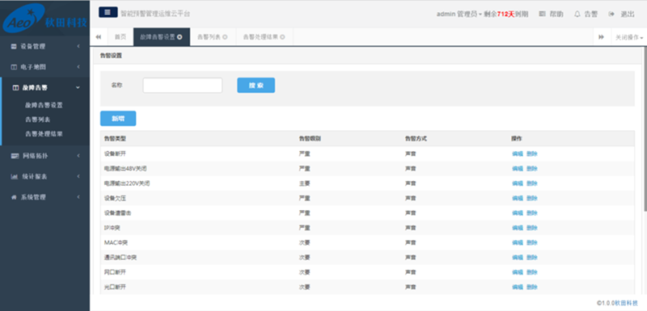Click the 电子地图 sidebar icon
Screen dimensions: 647x311
click(x=14, y=67)
